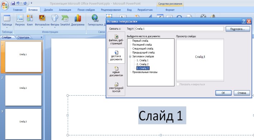Switch to the Дизайн ribbon tab
The image size is (254, 140).
[48, 10]
